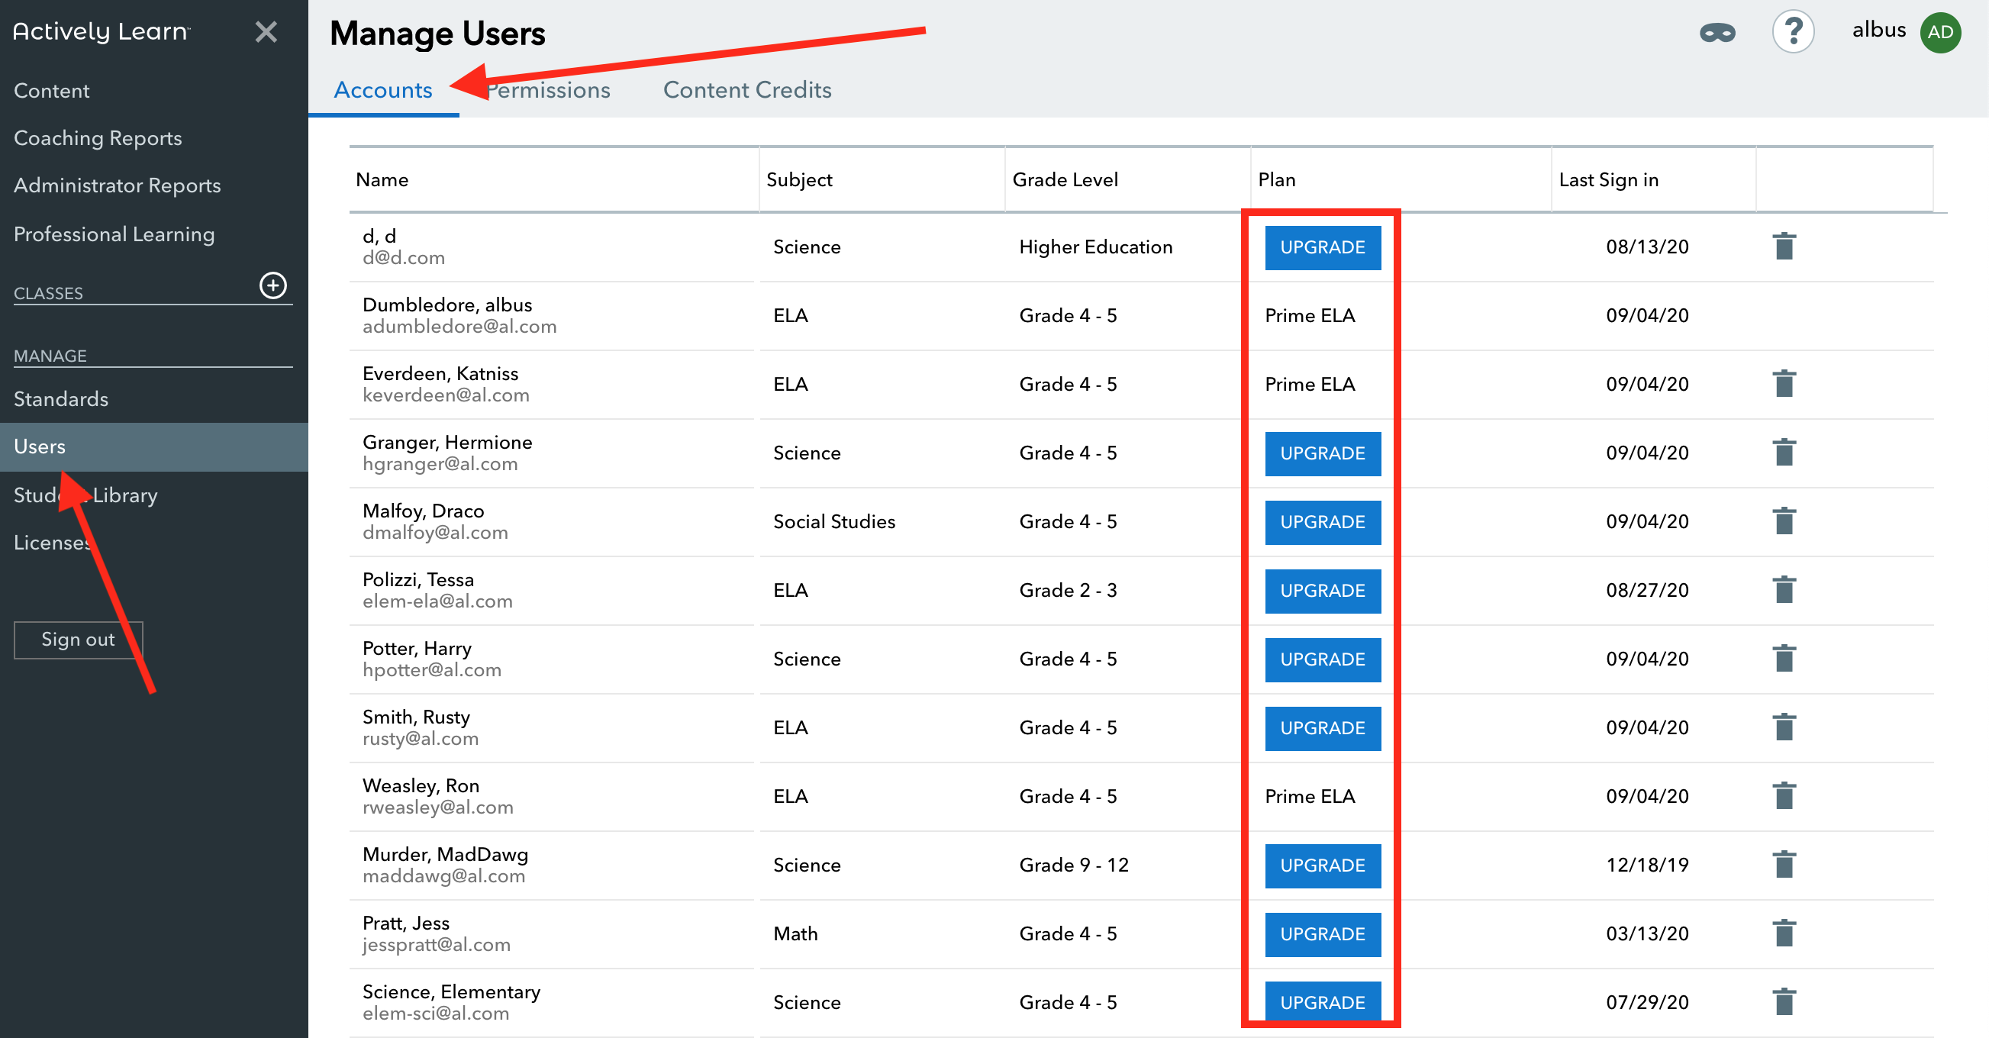Screen dimensions: 1989x1038
Task: Open the Standards page
Action: click(x=60, y=398)
